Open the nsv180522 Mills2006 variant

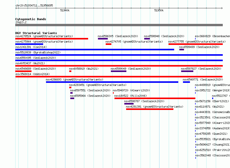[131, 96]
